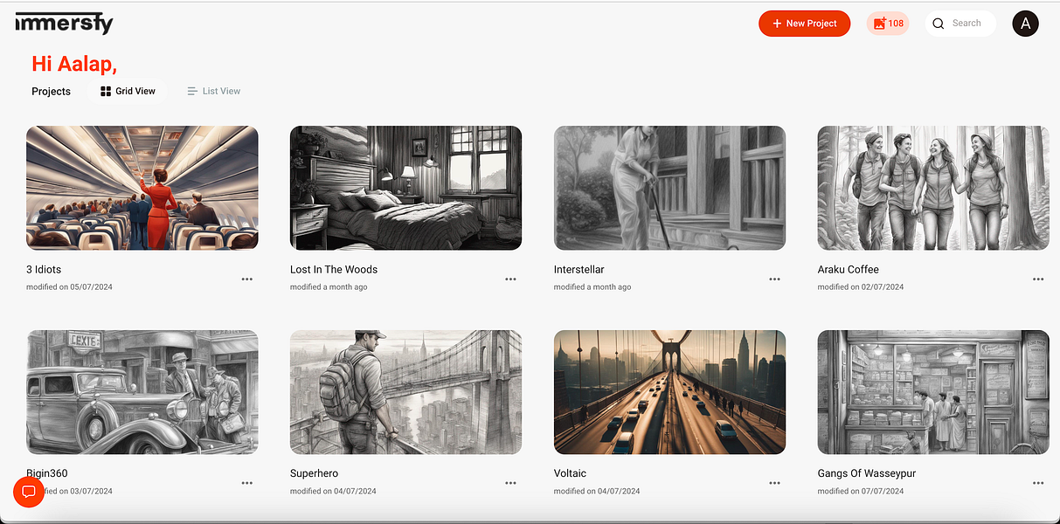Click the Lost In The Woods title
The width and height of the screenshot is (1060, 524).
334,270
